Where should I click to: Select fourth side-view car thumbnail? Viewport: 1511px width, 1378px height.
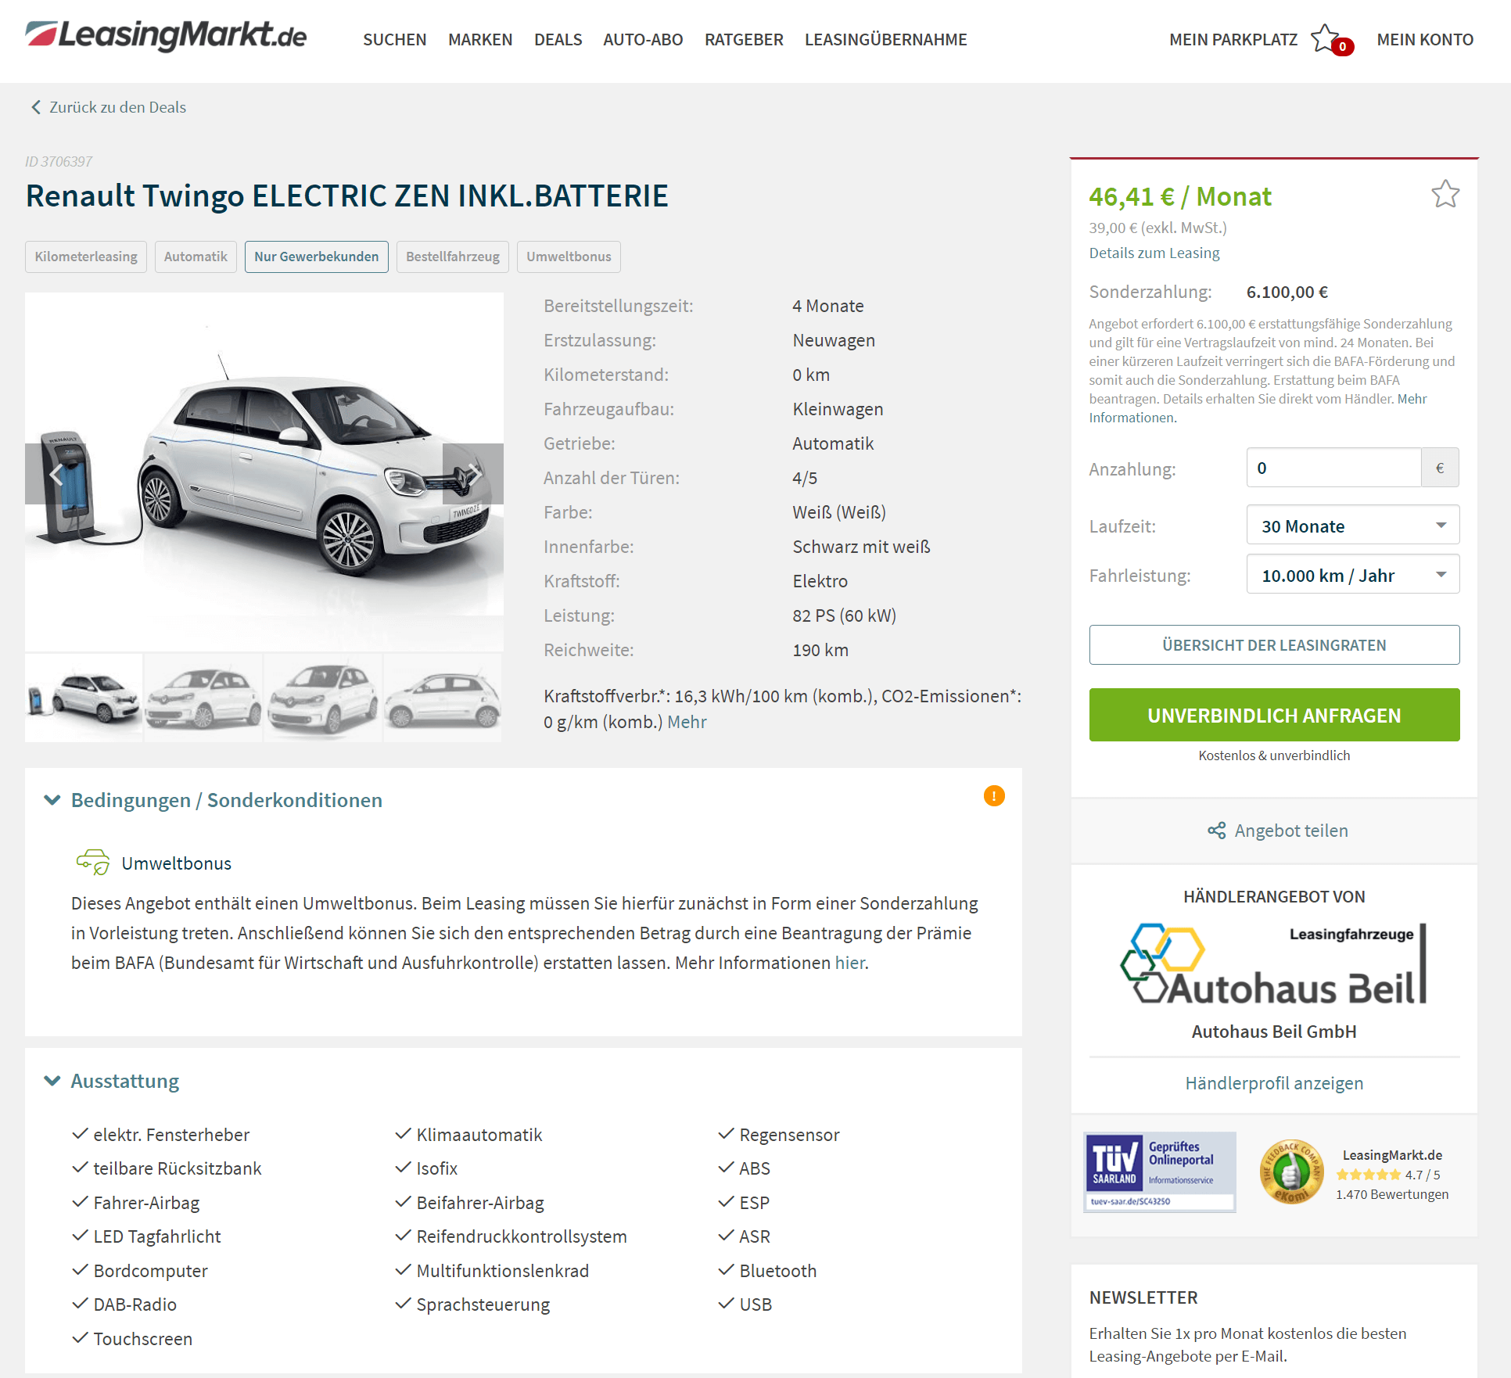click(x=443, y=697)
